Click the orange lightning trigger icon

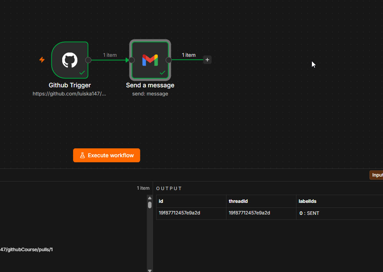[42, 59]
